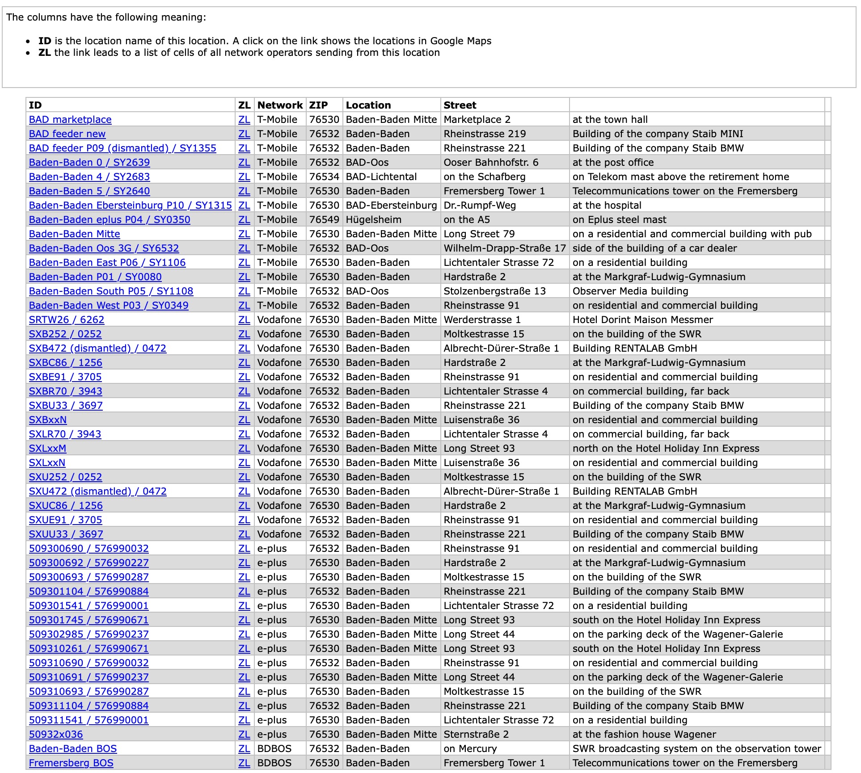
Task: Open the SXBR70 / 3943 link
Action: pos(66,391)
